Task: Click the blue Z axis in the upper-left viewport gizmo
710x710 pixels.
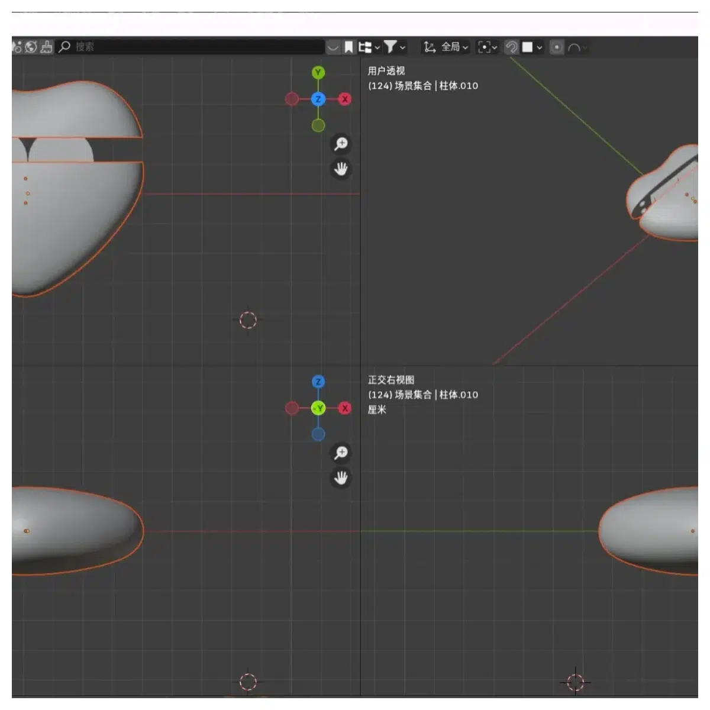Action: click(x=318, y=99)
